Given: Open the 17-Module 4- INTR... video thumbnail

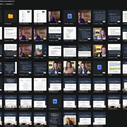Looking at the screenshot, I should point(25,50).
